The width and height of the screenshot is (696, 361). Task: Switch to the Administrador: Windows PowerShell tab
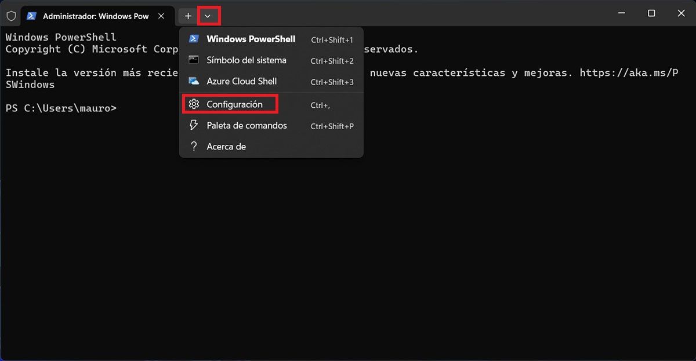pyautogui.click(x=96, y=16)
